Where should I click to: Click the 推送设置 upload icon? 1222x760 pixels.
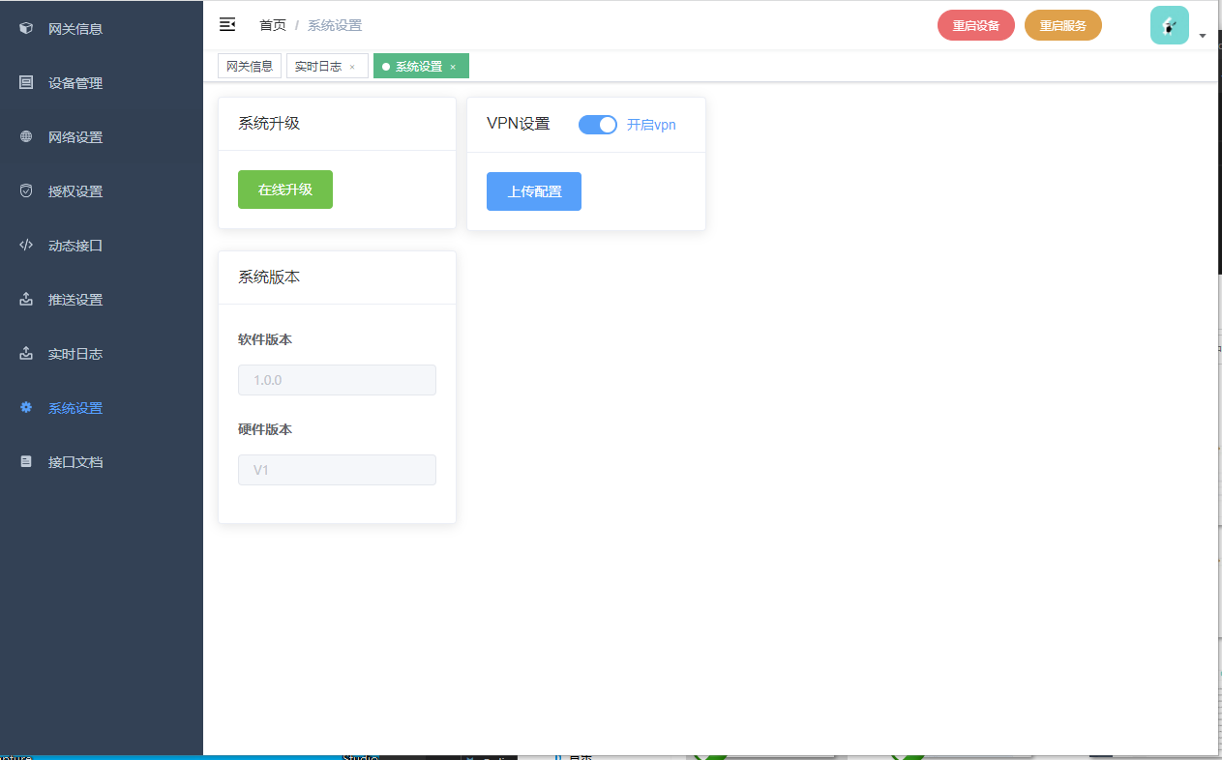(x=26, y=300)
